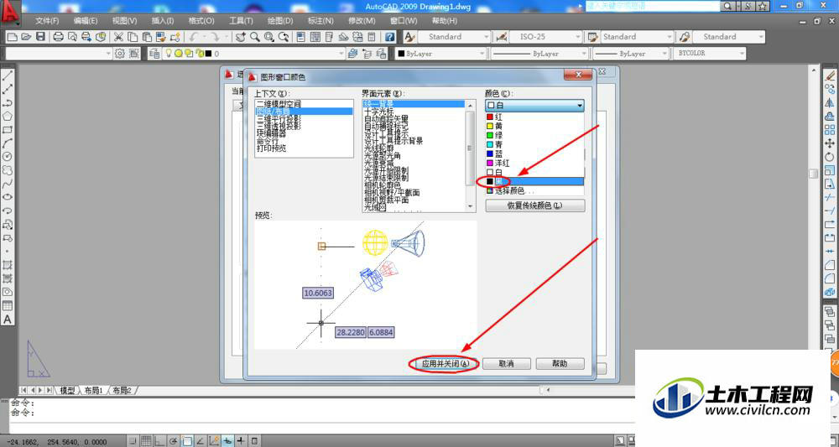Image resolution: width=839 pixels, height=447 pixels.
Task: Click the 帮助 button in the dialog
Action: pos(560,364)
